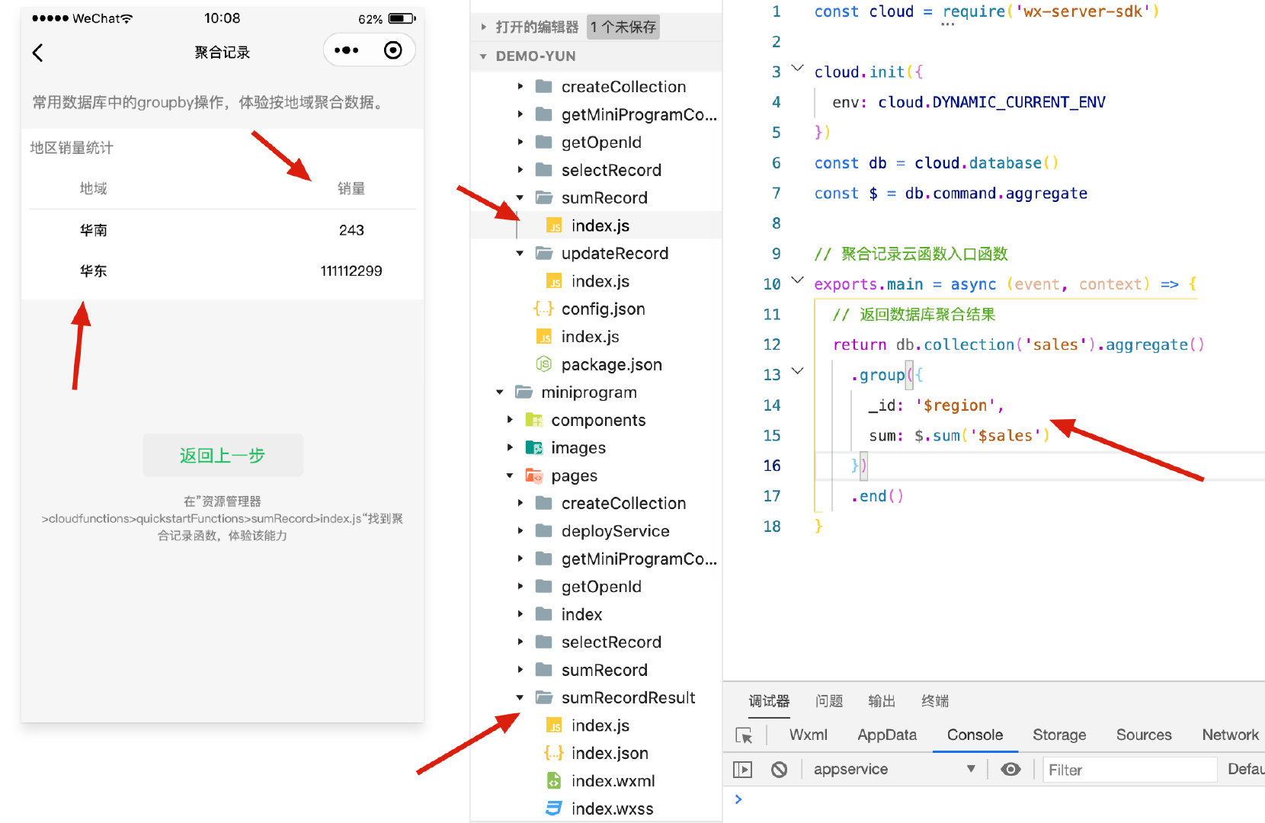The height and width of the screenshot is (823, 1265).
Task: Switch to the 调试器 tab
Action: click(x=768, y=701)
